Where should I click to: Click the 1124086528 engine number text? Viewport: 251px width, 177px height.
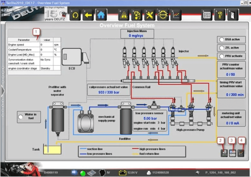click(160, 173)
